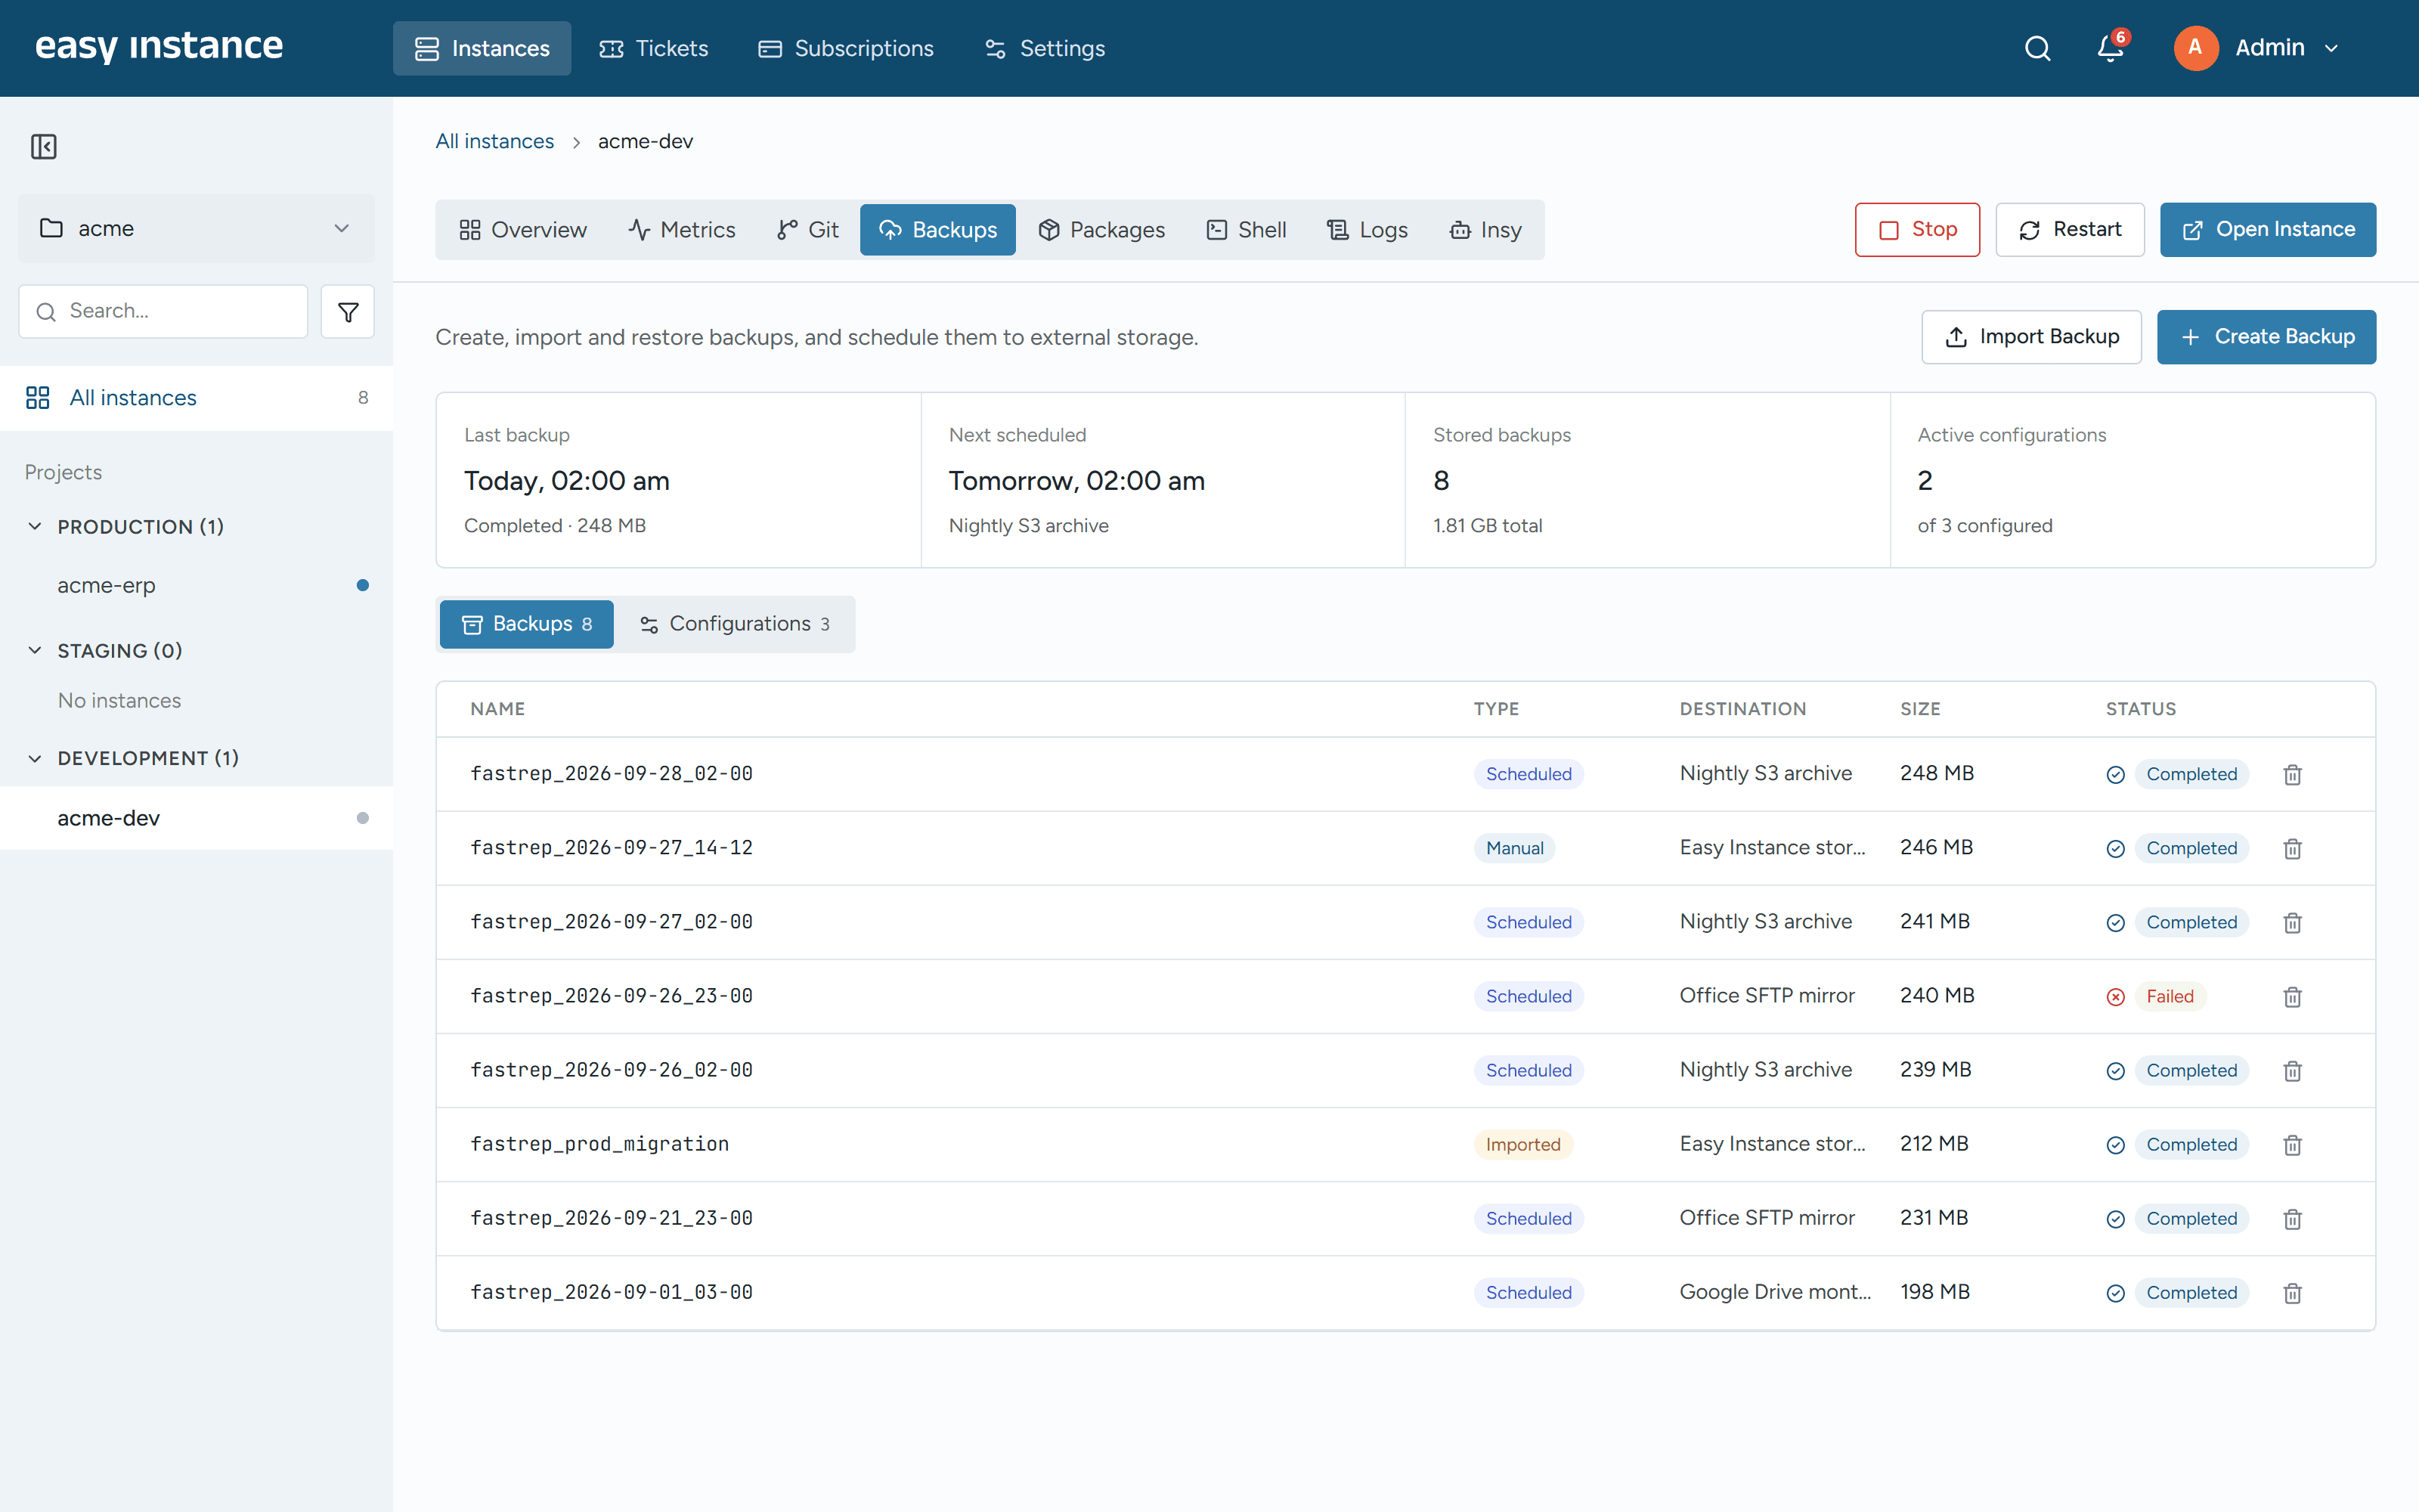Go to Tickets in top navigation
The height and width of the screenshot is (1512, 2419).
(x=654, y=48)
